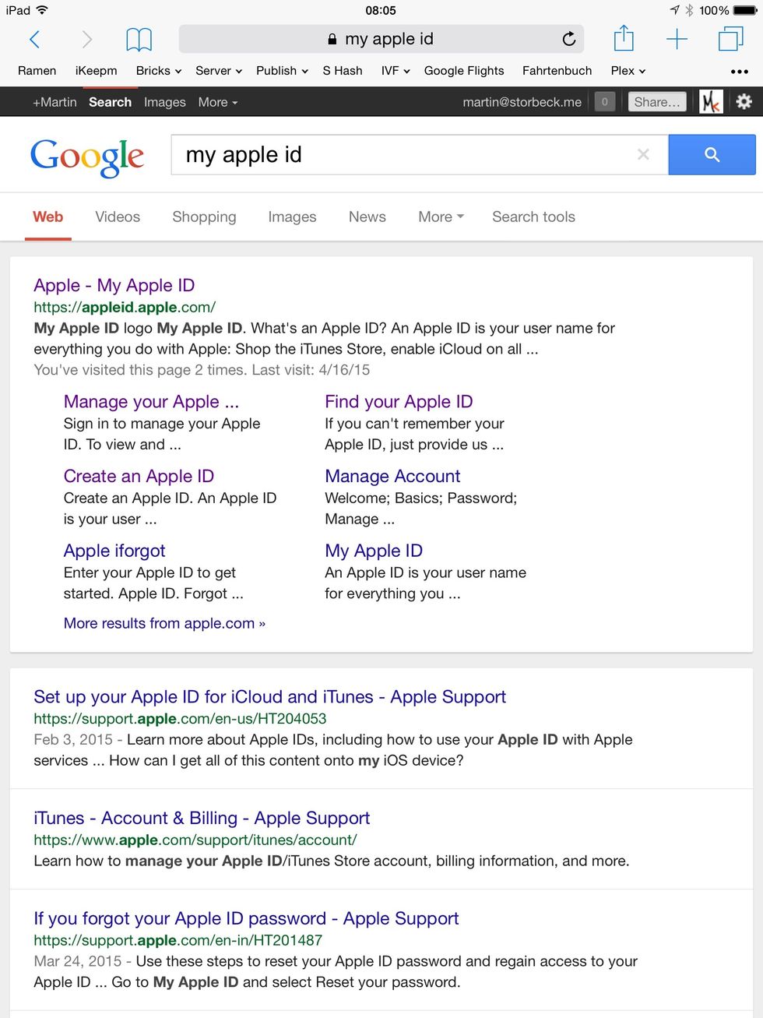The image size is (763, 1018).
Task: Open Find your Apple ID sitelink
Action: 399,401
